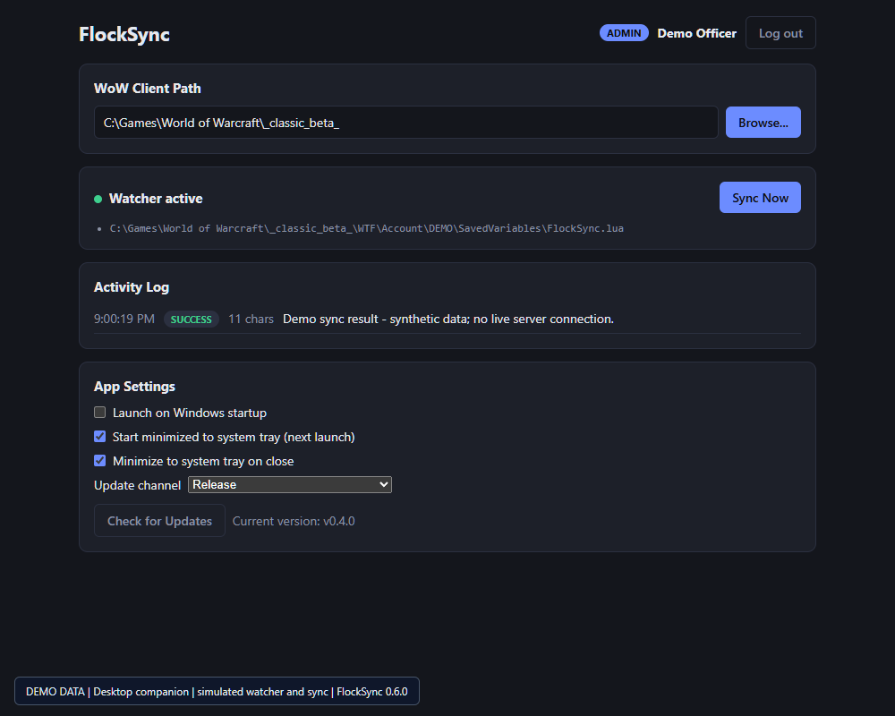The width and height of the screenshot is (895, 716).
Task: Uncheck Start minimized to system tray
Action: tap(100, 436)
